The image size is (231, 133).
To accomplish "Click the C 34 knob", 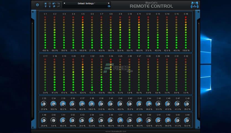I will [53, 104].
